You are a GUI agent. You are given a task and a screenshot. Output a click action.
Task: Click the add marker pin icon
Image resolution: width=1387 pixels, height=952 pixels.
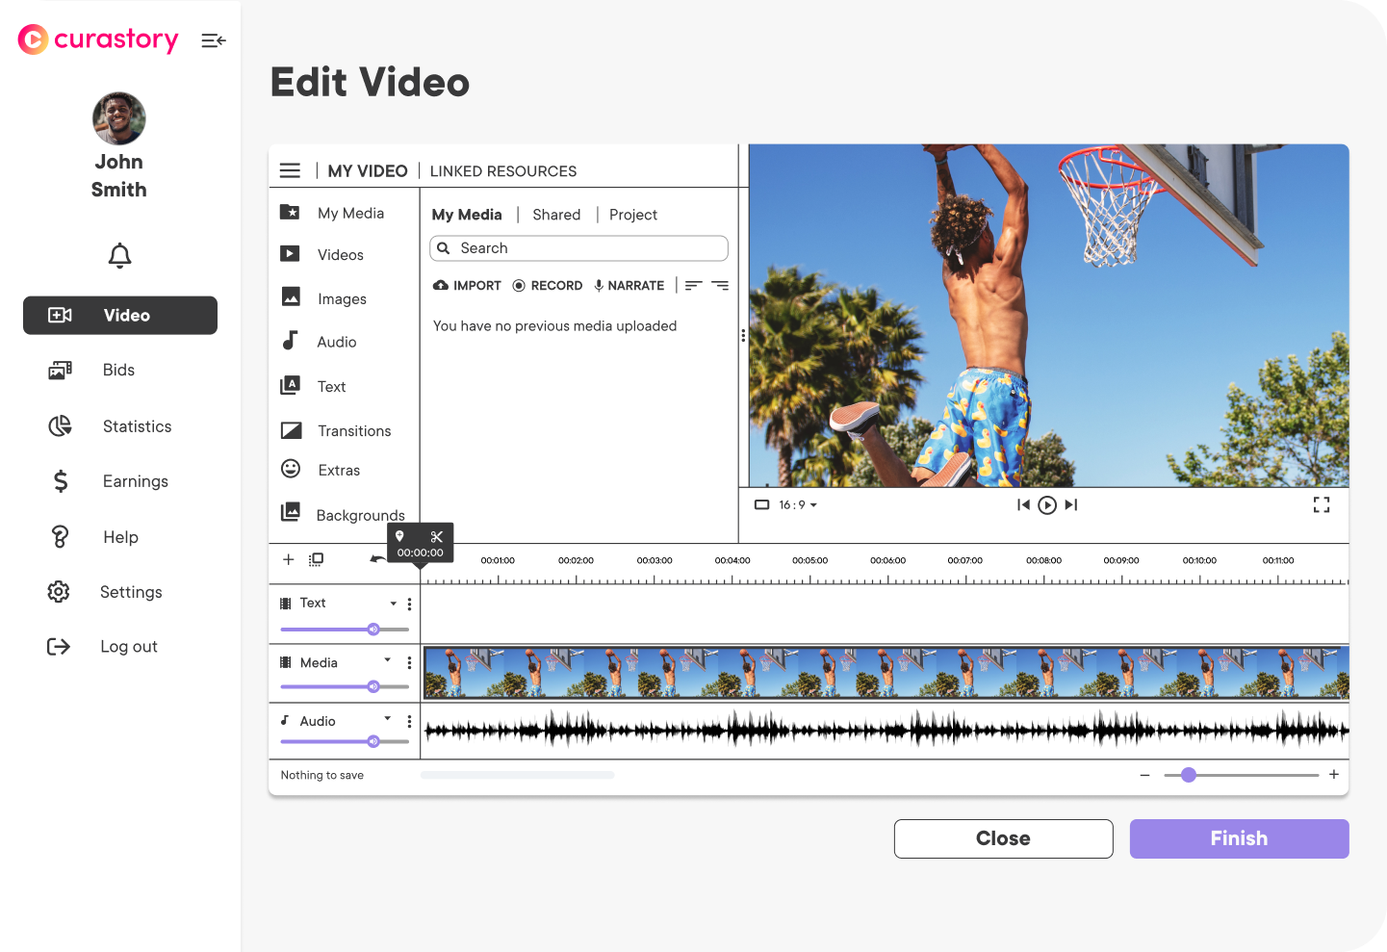[x=399, y=536]
